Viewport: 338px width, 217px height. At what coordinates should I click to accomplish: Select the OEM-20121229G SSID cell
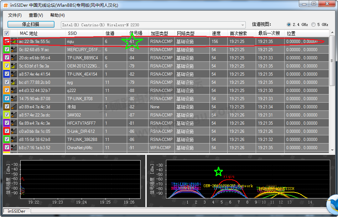(x=84, y=66)
